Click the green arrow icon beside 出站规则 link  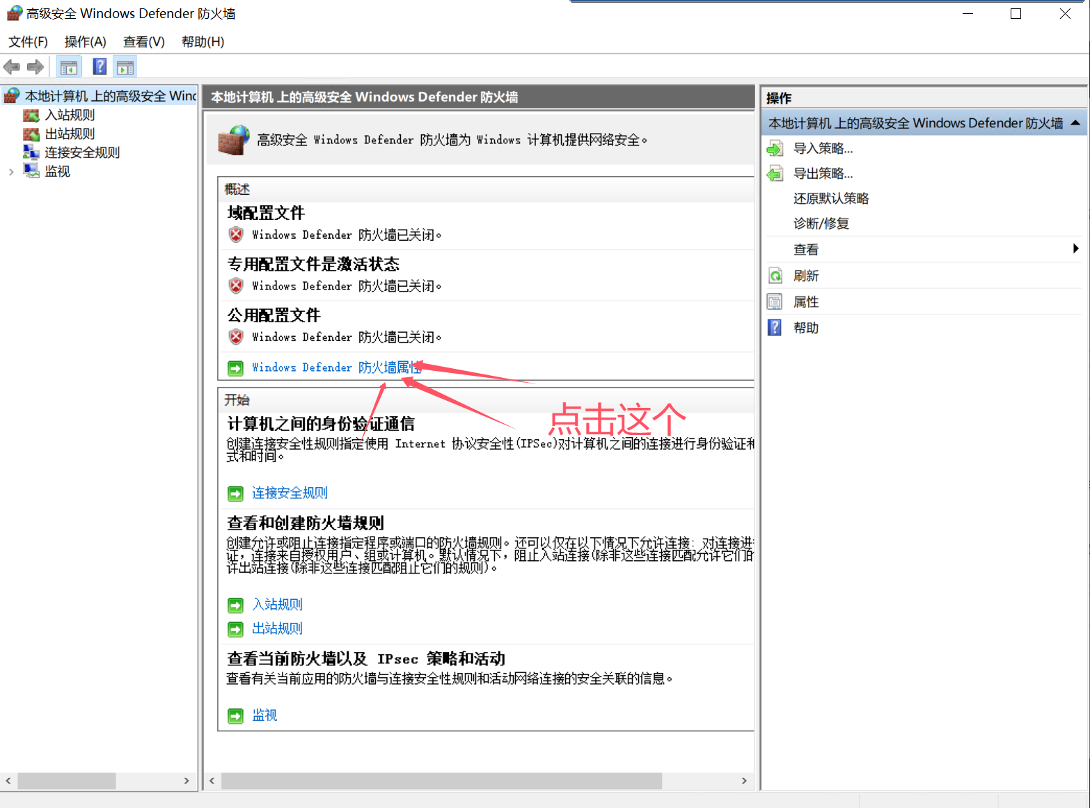236,629
